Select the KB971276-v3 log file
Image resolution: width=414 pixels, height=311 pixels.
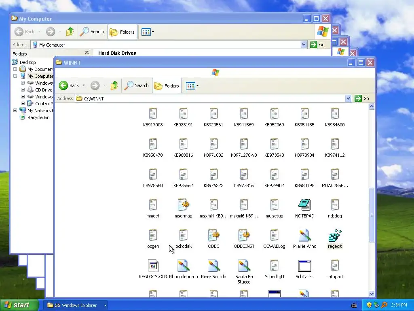pyautogui.click(x=244, y=144)
